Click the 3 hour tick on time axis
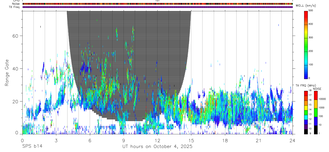The image size is (329, 152). pyautogui.click(x=56, y=140)
